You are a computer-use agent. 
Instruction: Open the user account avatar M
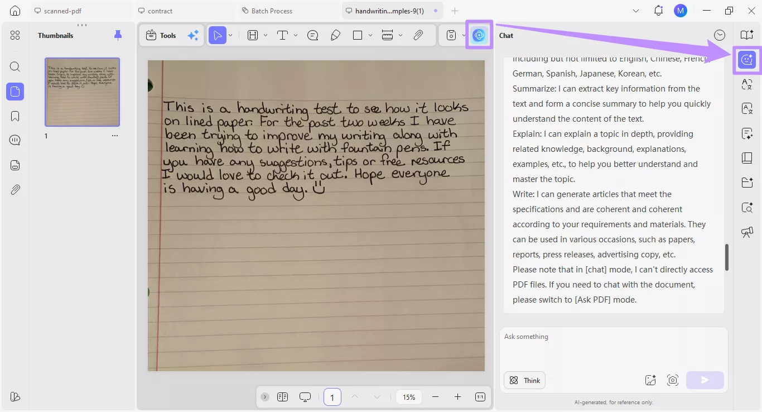tap(680, 11)
